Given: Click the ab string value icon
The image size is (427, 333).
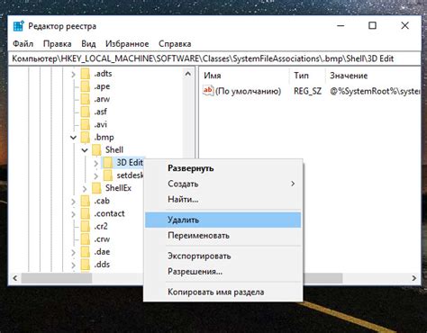Looking at the screenshot, I should click(x=208, y=90).
